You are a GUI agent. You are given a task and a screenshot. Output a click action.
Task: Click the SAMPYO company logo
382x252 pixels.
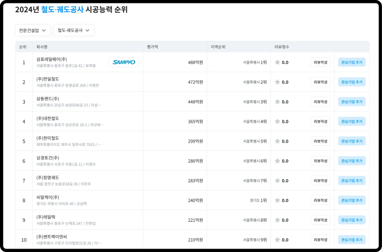[x=124, y=62]
